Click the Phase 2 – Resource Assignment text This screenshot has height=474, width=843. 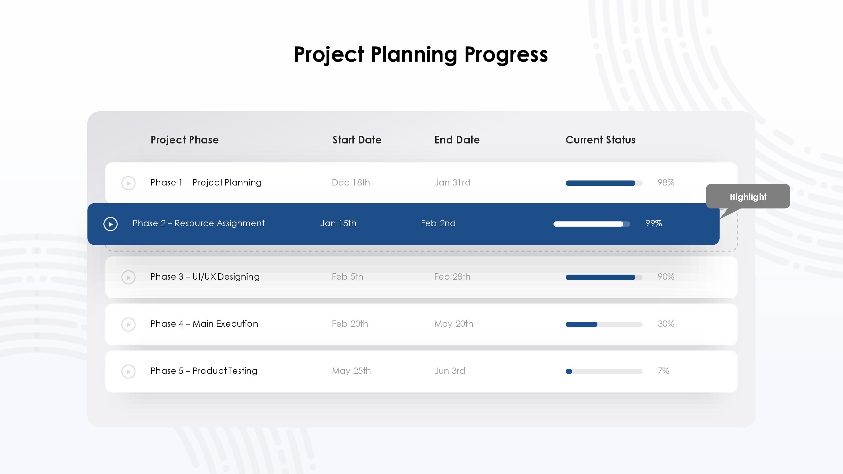(x=199, y=223)
